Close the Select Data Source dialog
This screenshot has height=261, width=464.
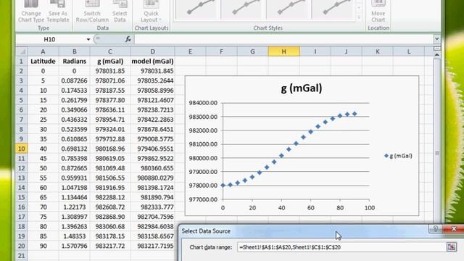point(454,229)
